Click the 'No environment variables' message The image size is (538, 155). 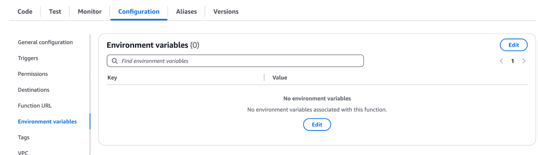(317, 98)
